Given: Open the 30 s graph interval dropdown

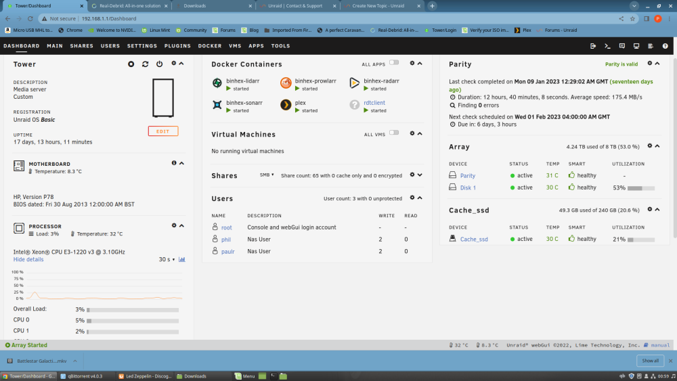Looking at the screenshot, I should [167, 259].
